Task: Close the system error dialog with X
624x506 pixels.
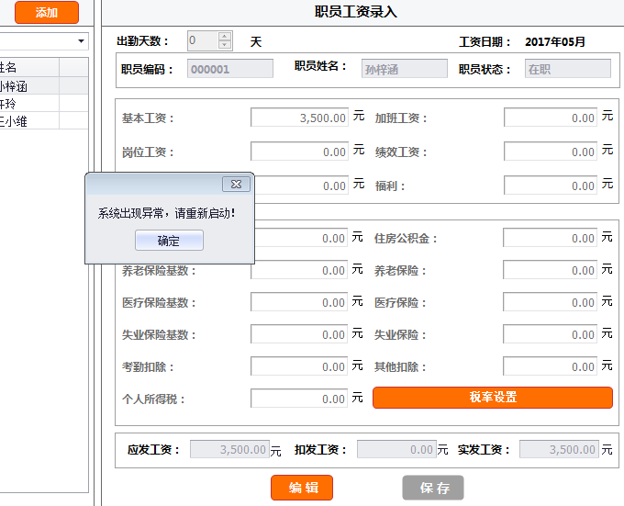Action: coord(236,185)
